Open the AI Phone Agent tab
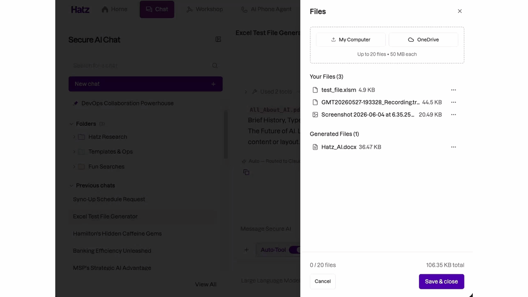 pos(266,9)
